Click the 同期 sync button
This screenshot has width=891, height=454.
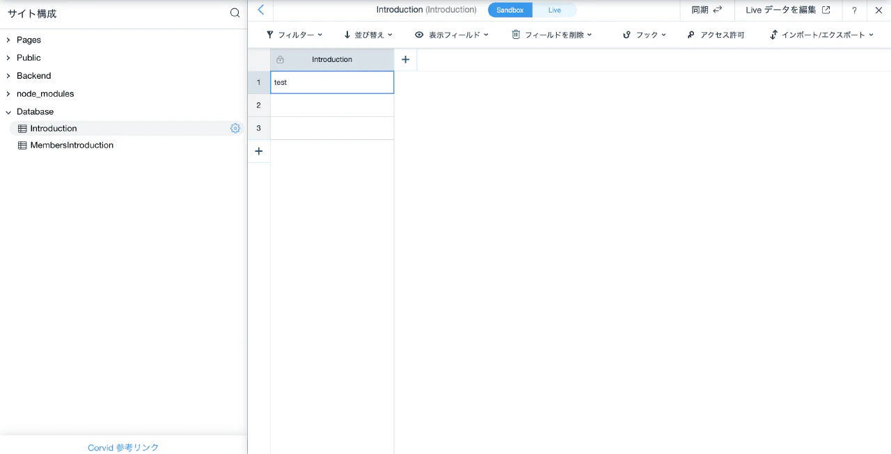pos(707,10)
